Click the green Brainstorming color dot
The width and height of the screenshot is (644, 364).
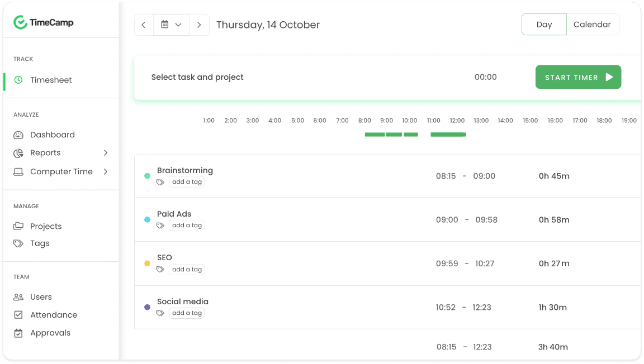coord(148,176)
